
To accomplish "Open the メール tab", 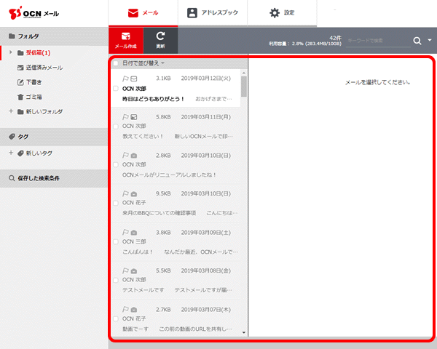I will [143, 13].
